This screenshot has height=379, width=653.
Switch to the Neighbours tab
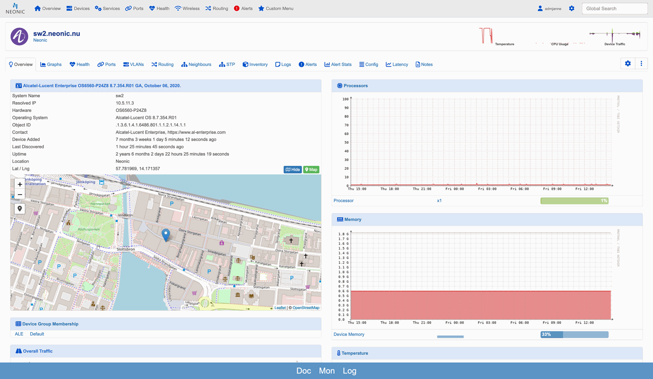coord(196,64)
